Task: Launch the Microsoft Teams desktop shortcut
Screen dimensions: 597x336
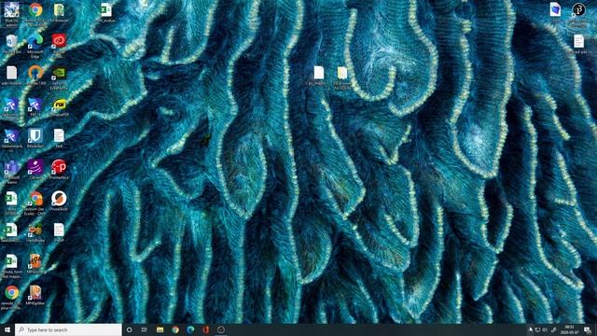Action: (x=11, y=167)
